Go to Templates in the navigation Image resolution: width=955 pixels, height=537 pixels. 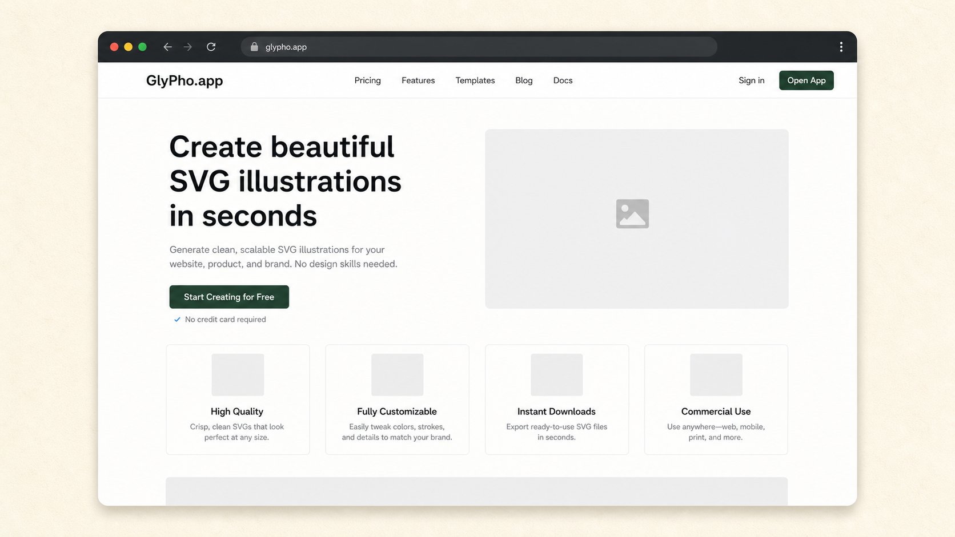click(475, 80)
